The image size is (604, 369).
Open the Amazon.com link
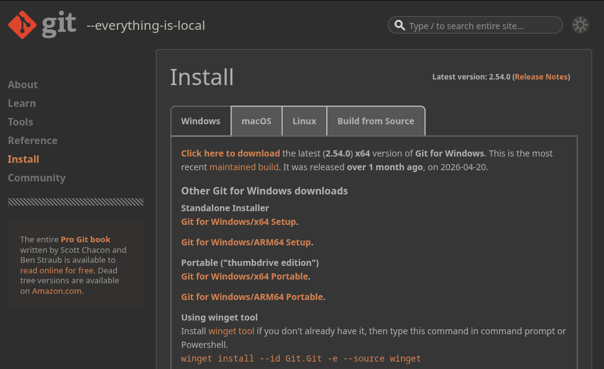pyautogui.click(x=57, y=291)
